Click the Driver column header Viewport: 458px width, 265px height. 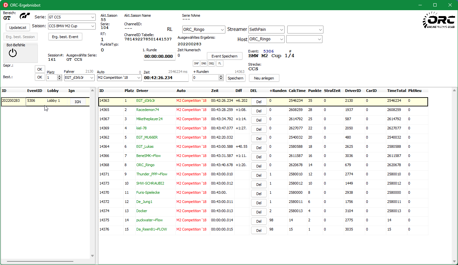[x=142, y=91]
